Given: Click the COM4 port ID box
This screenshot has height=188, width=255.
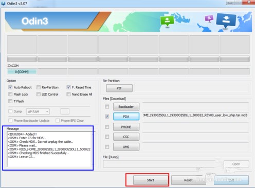Looking at the screenshot, I should click(x=22, y=71).
